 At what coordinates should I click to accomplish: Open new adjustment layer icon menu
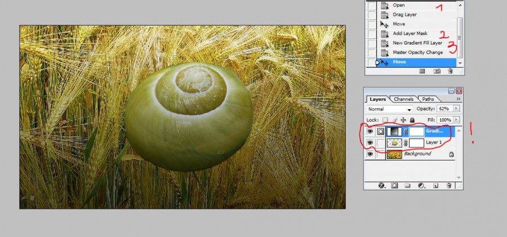[421, 185]
